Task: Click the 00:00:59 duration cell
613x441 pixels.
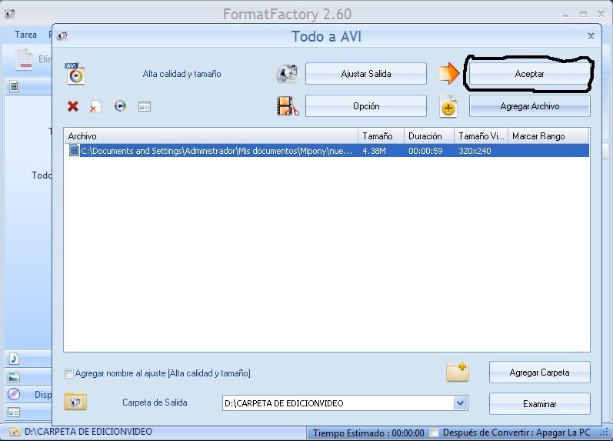Action: coord(425,151)
